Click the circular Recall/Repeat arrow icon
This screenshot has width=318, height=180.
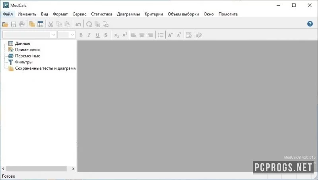(x=89, y=25)
